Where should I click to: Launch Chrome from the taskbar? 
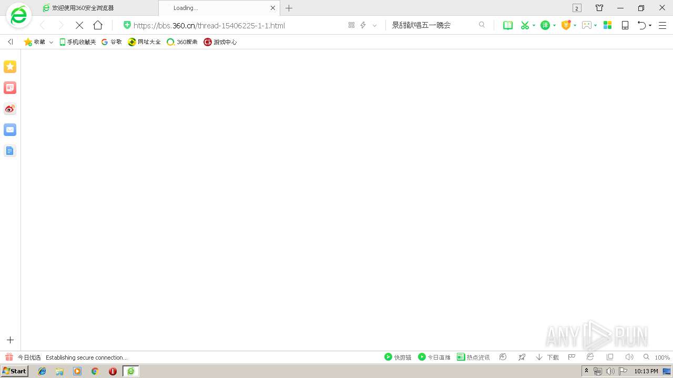[x=95, y=371]
